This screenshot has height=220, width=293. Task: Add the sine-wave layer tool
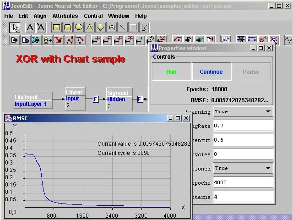pyautogui.click(x=288, y=40)
